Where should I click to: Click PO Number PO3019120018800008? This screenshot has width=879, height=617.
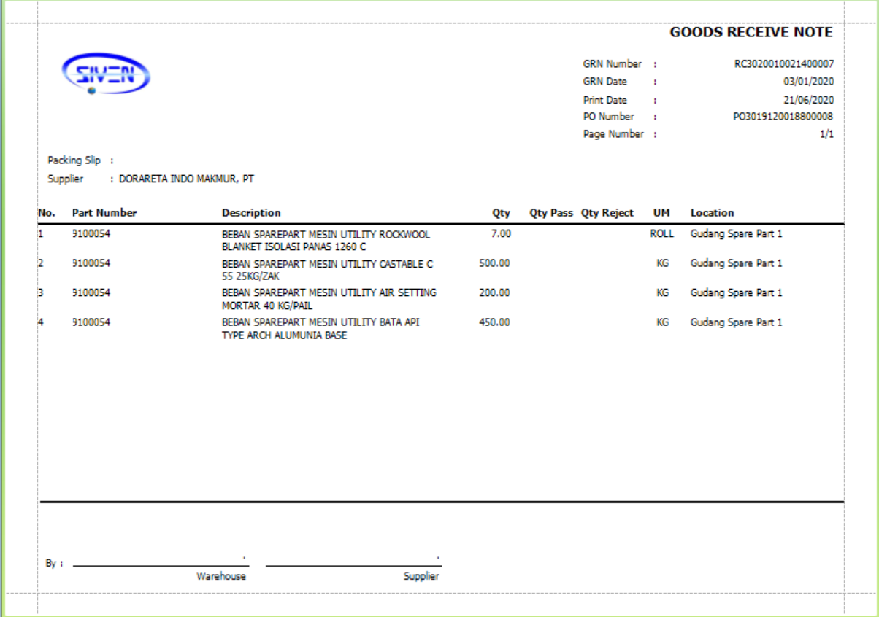pos(783,117)
